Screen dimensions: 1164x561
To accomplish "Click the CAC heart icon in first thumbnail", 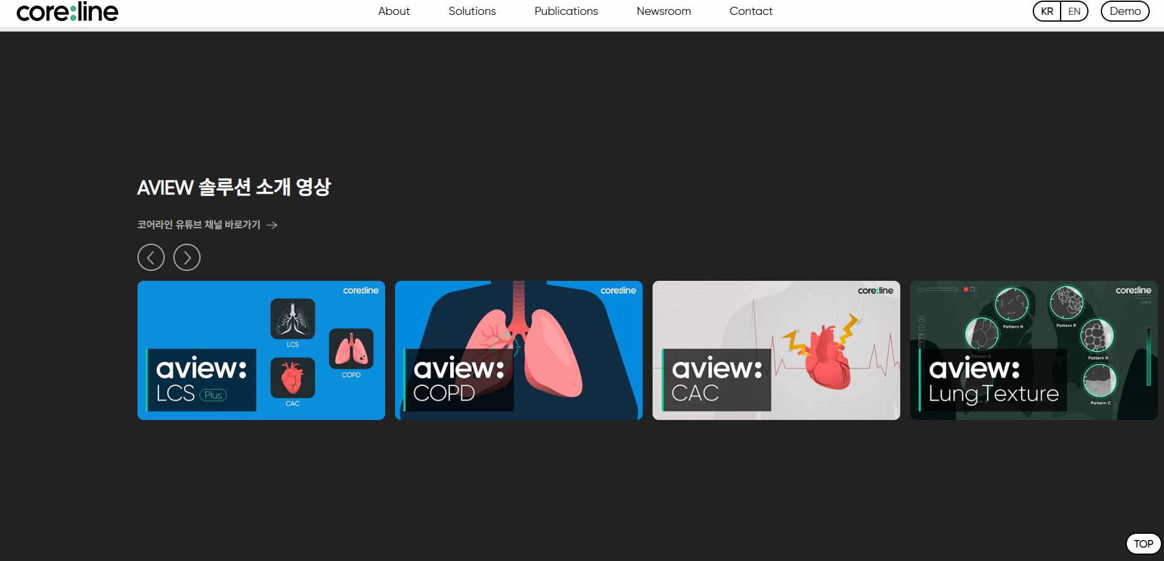I will [293, 378].
